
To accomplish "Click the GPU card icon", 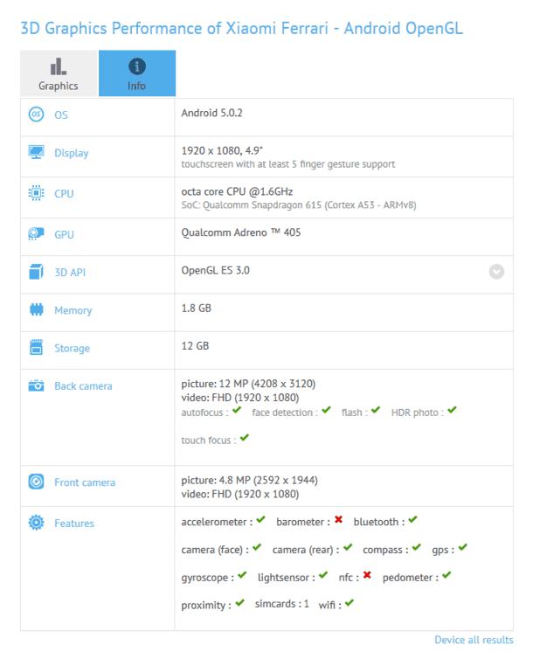I will point(36,233).
